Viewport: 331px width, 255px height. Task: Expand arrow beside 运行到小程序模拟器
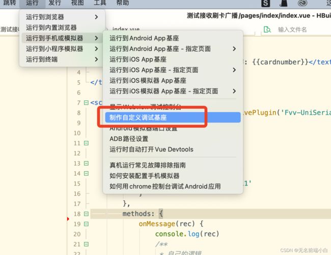tap(96, 48)
